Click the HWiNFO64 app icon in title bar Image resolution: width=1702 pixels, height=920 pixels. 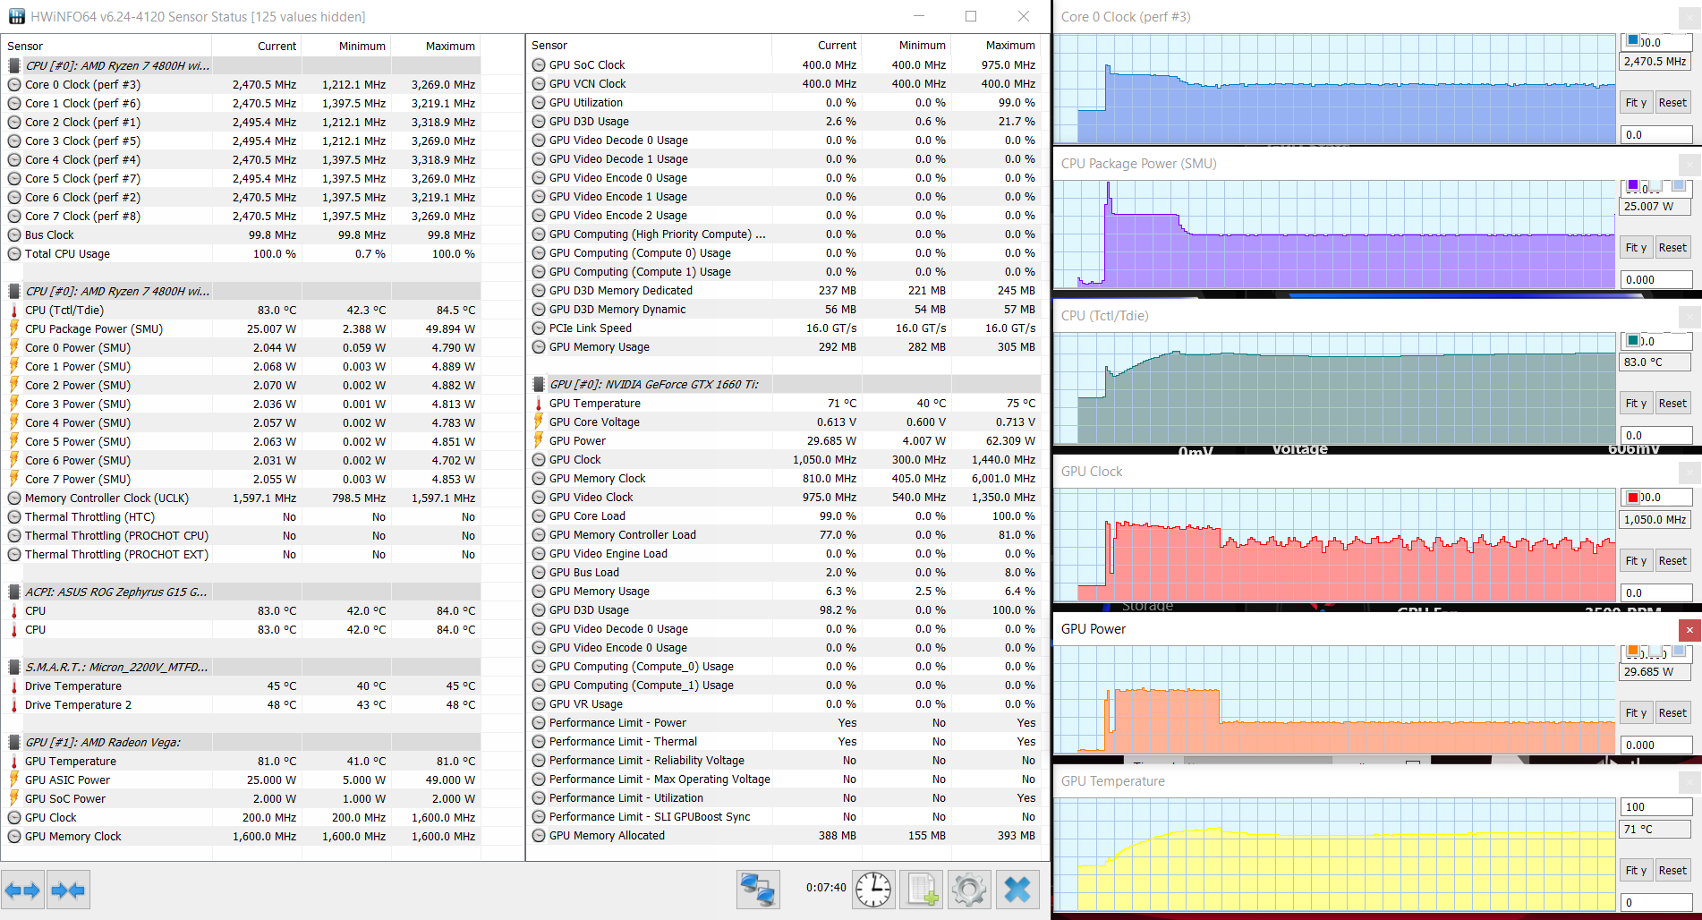coord(16,16)
